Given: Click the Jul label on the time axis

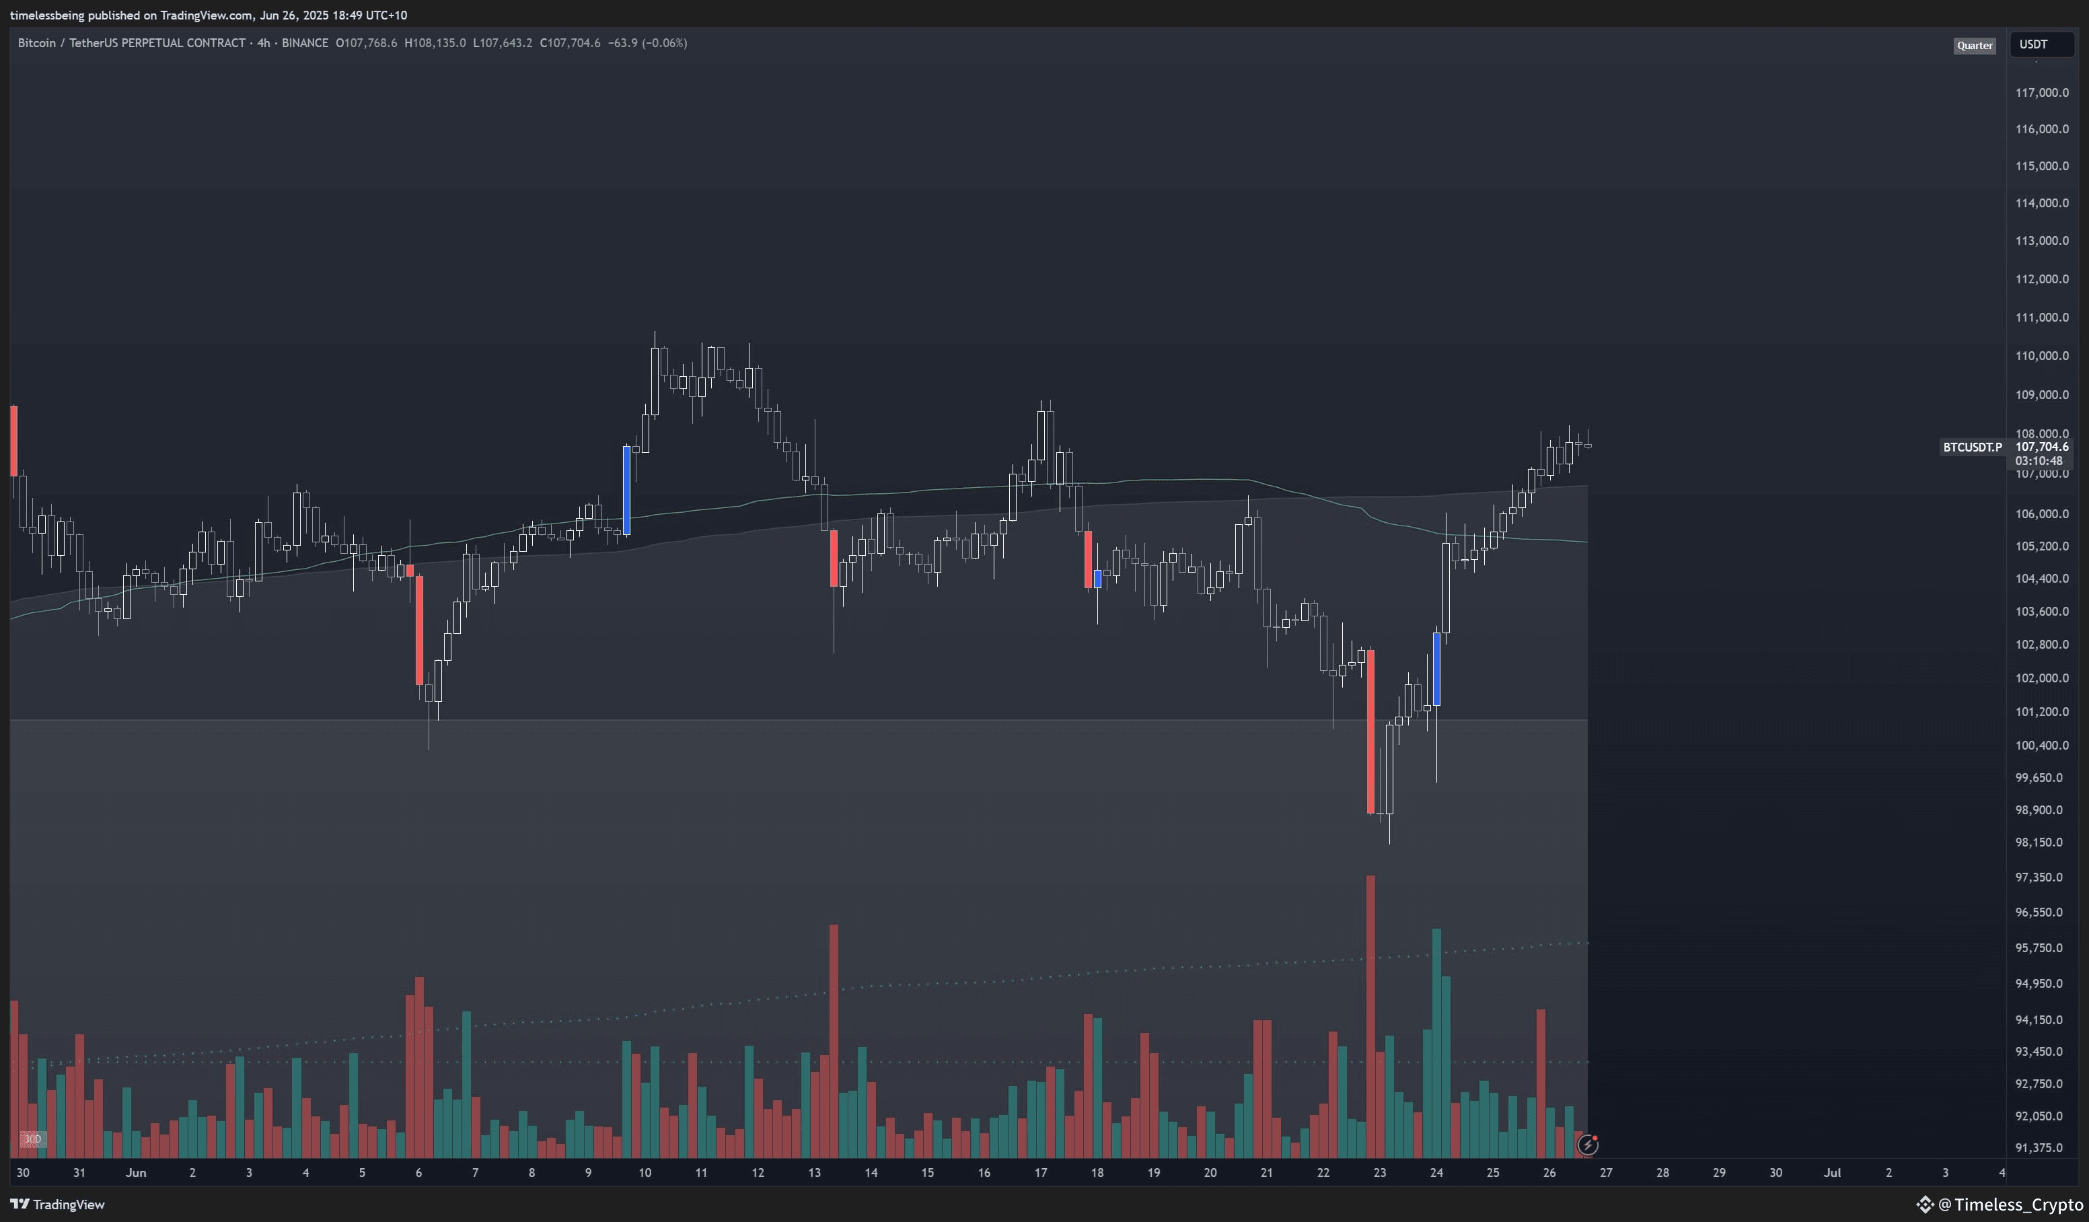Looking at the screenshot, I should point(1832,1173).
